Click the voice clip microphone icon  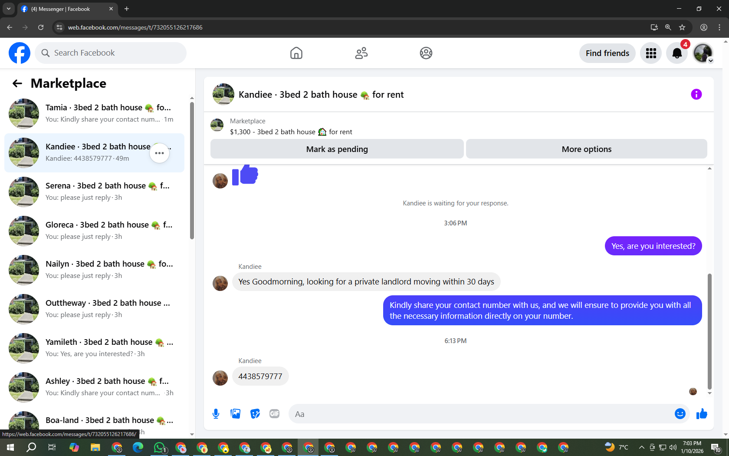point(216,414)
